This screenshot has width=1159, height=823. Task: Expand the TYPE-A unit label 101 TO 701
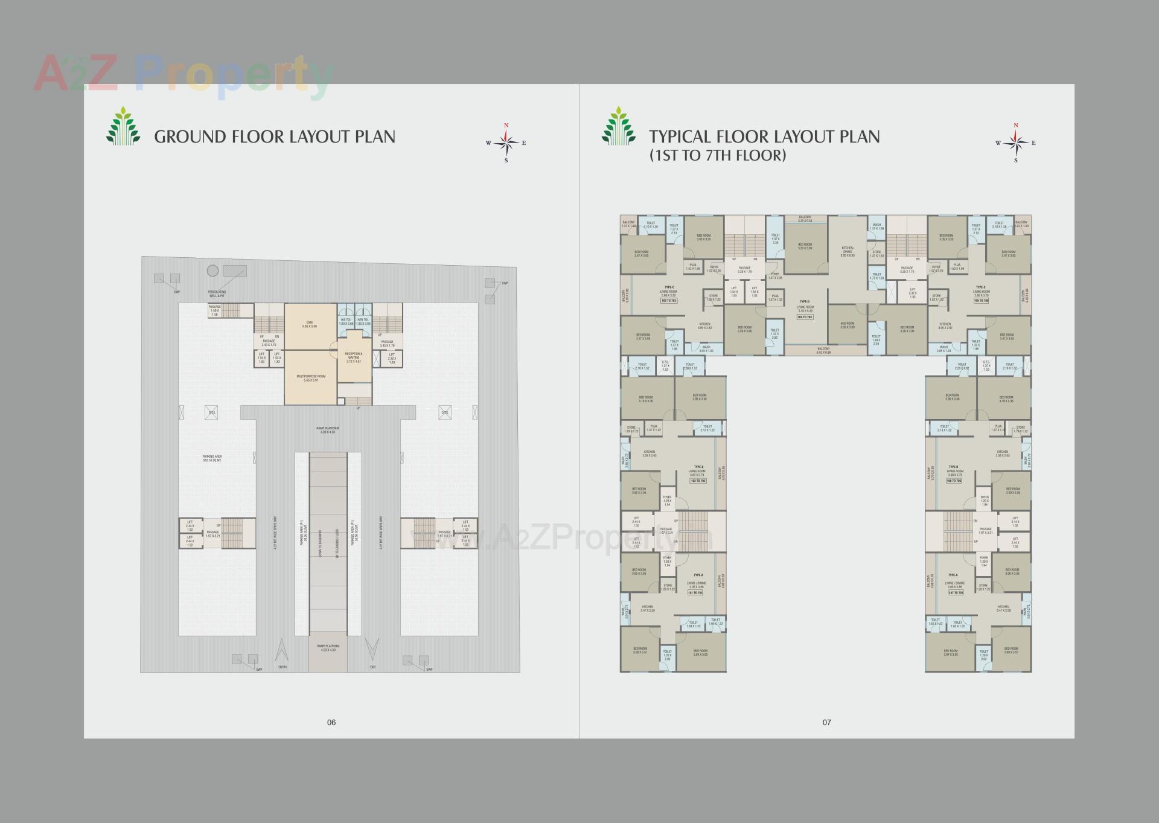[695, 593]
